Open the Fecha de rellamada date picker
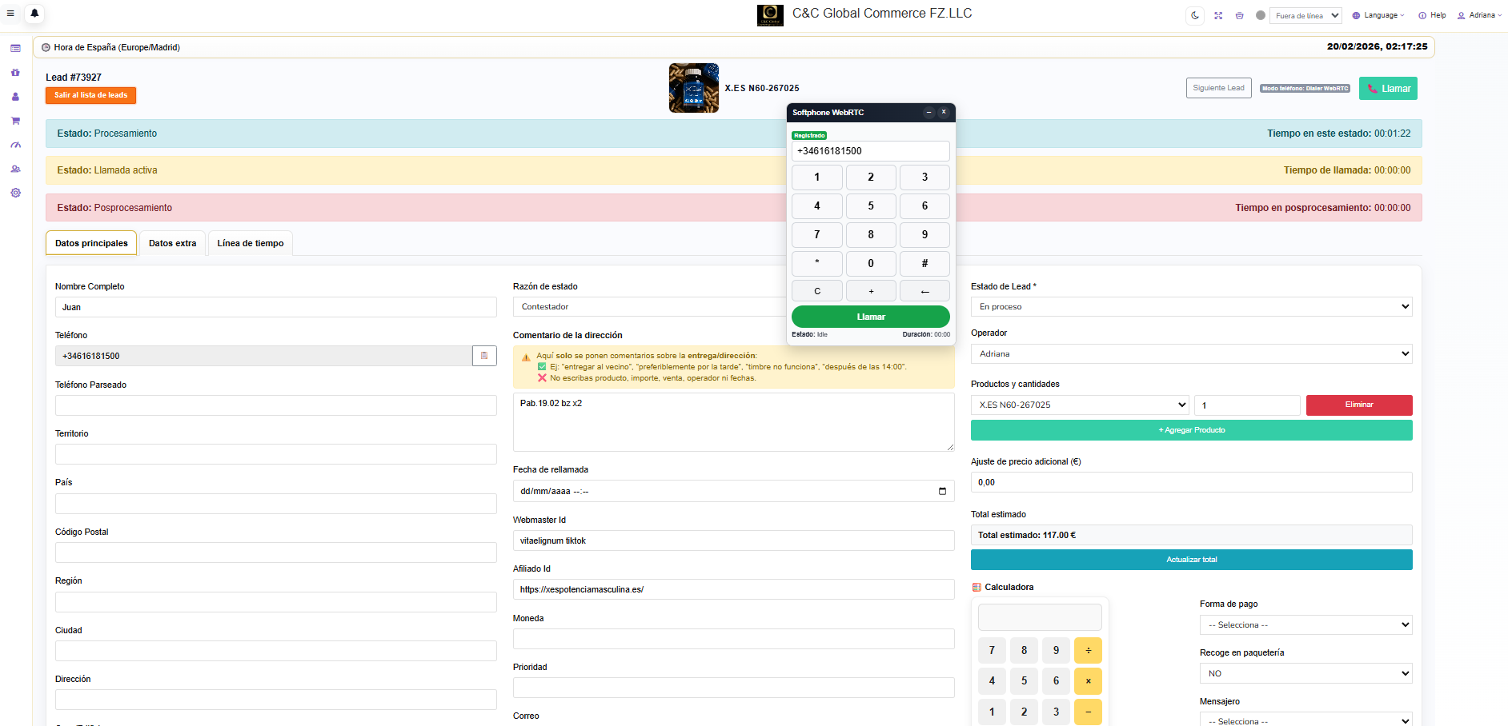This screenshot has height=726, width=1508. coord(941,491)
